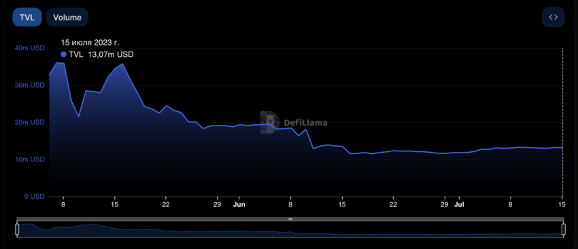
Task: Click the DefiLlama llama logo watermark
Action: (269, 122)
